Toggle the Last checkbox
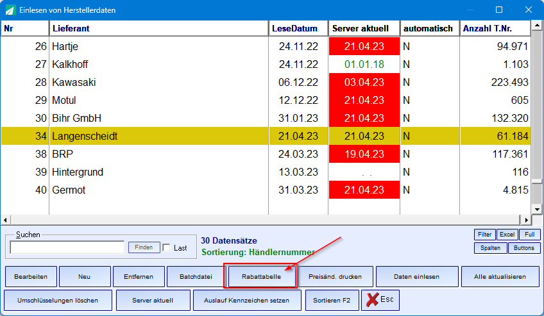The image size is (544, 316). 167,248
